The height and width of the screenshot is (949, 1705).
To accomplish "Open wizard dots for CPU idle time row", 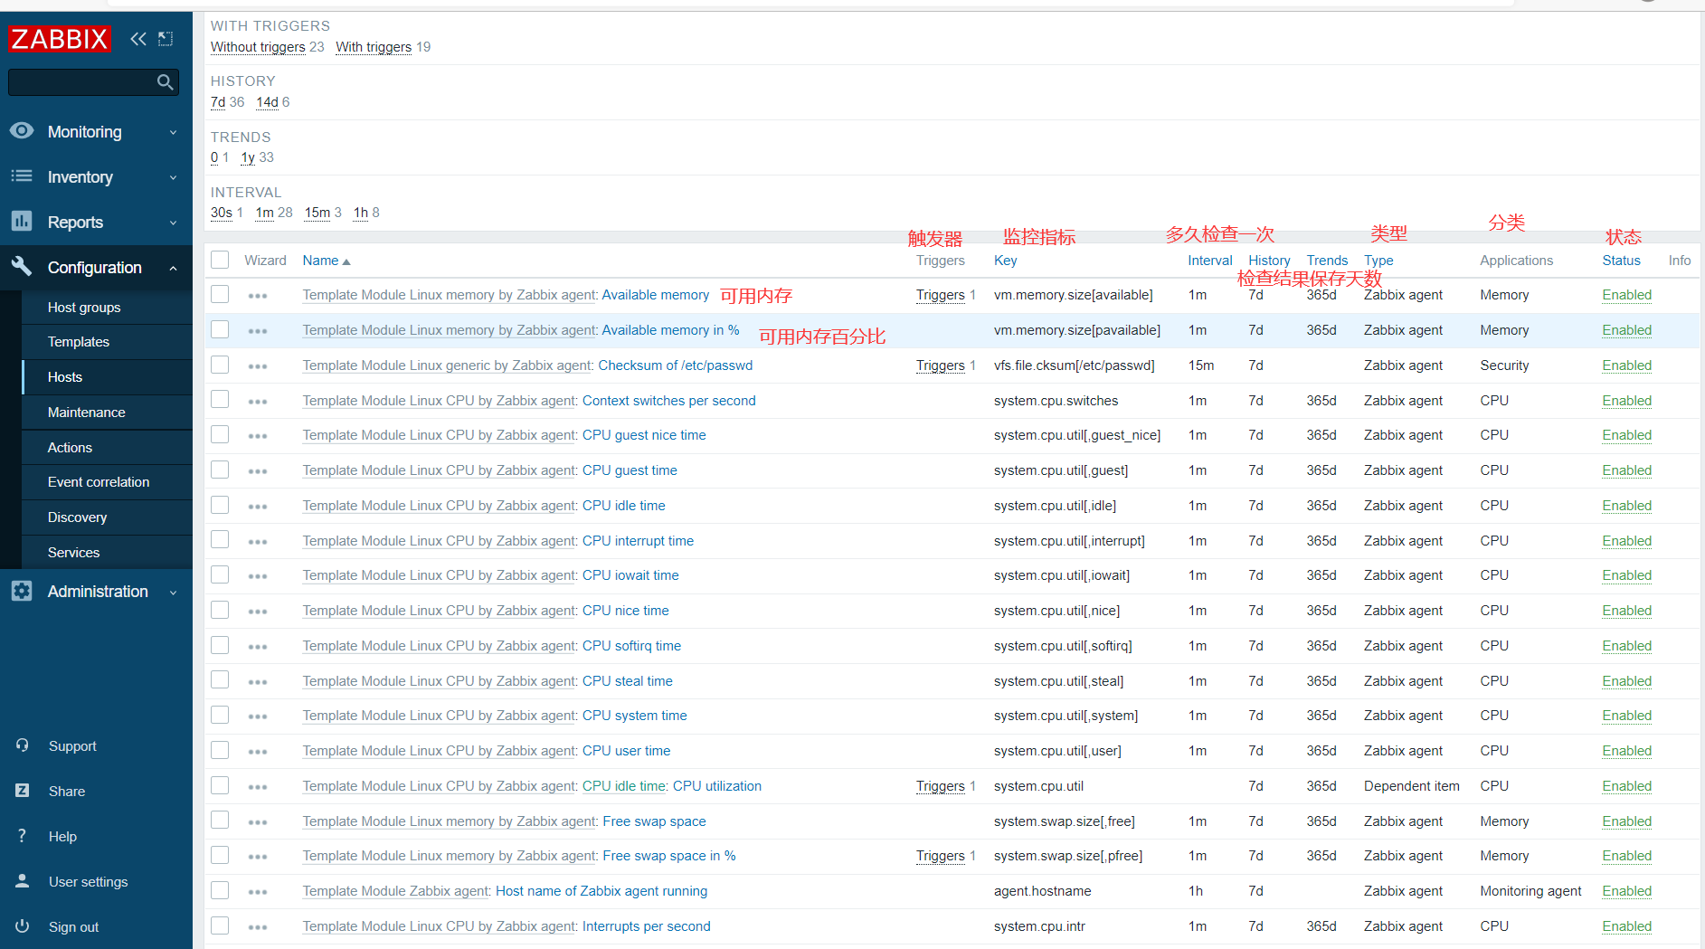I will click(x=258, y=507).
